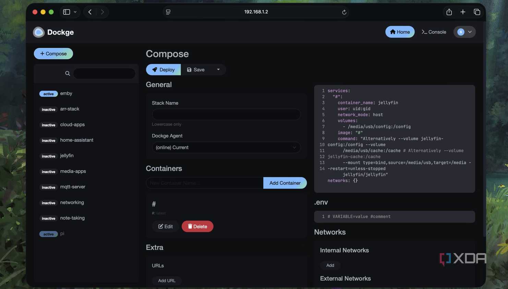Screen dimensions: 508x289
Task: Expand sidebar options chevron in Safari toolbar
Action: 75,12
